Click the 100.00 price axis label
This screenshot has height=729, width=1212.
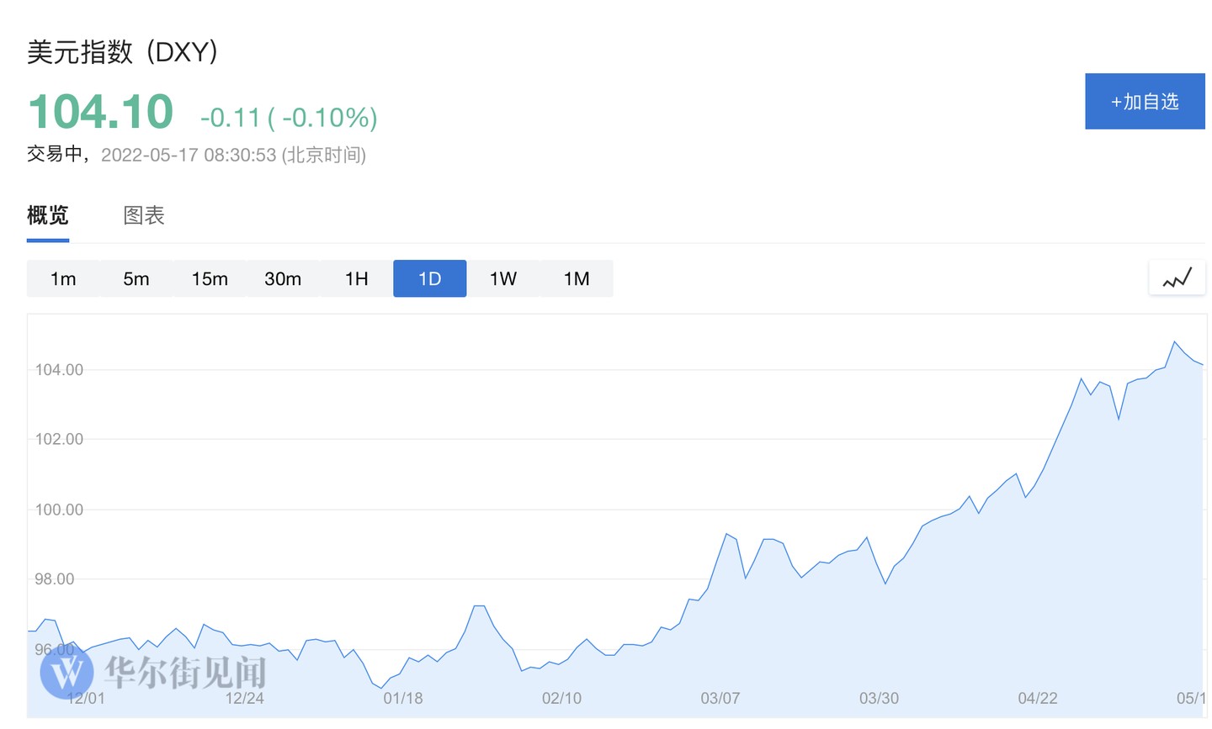tap(59, 510)
